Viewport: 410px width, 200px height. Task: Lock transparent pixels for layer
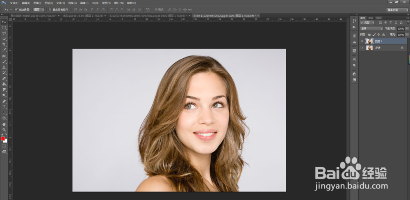coord(369,34)
